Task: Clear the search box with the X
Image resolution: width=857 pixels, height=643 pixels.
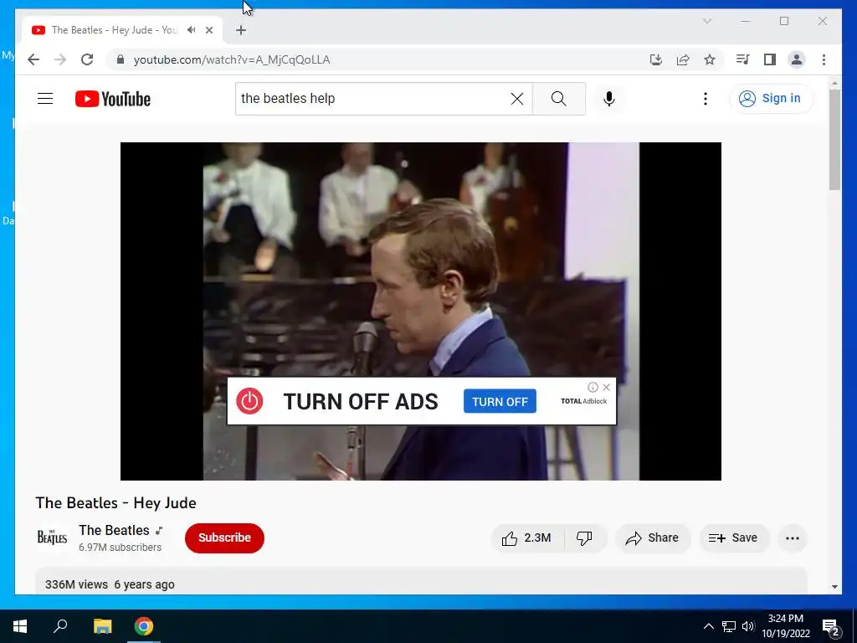Action: [517, 99]
